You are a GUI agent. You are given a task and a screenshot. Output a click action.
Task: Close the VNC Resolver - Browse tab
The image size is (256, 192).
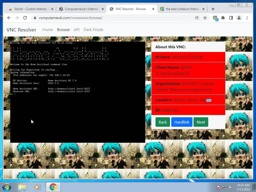click(153, 9)
